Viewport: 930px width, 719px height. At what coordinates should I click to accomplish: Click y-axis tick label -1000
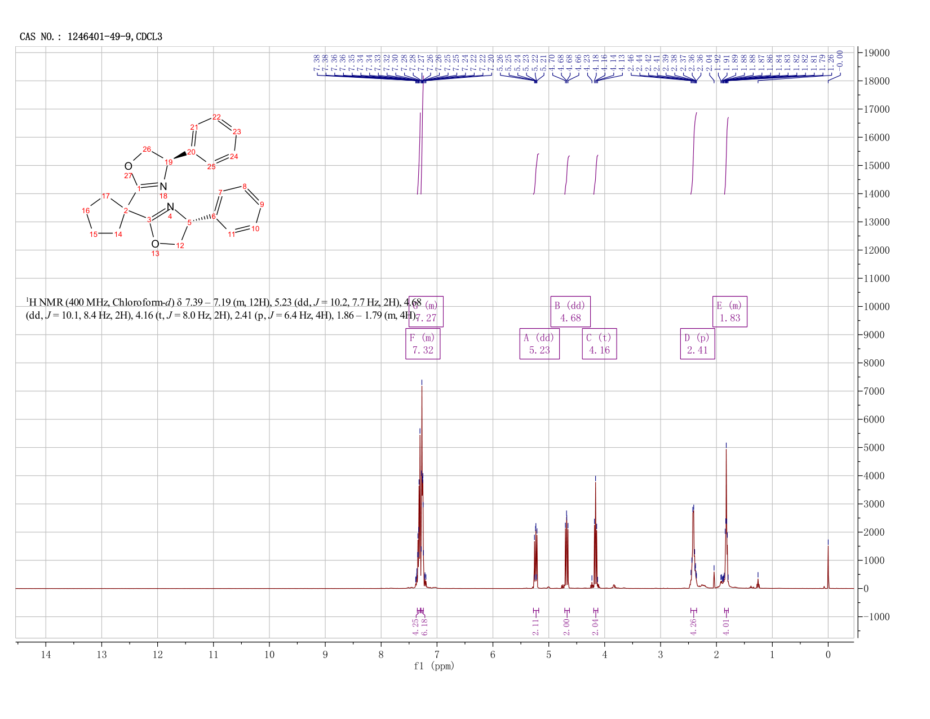tap(876, 617)
